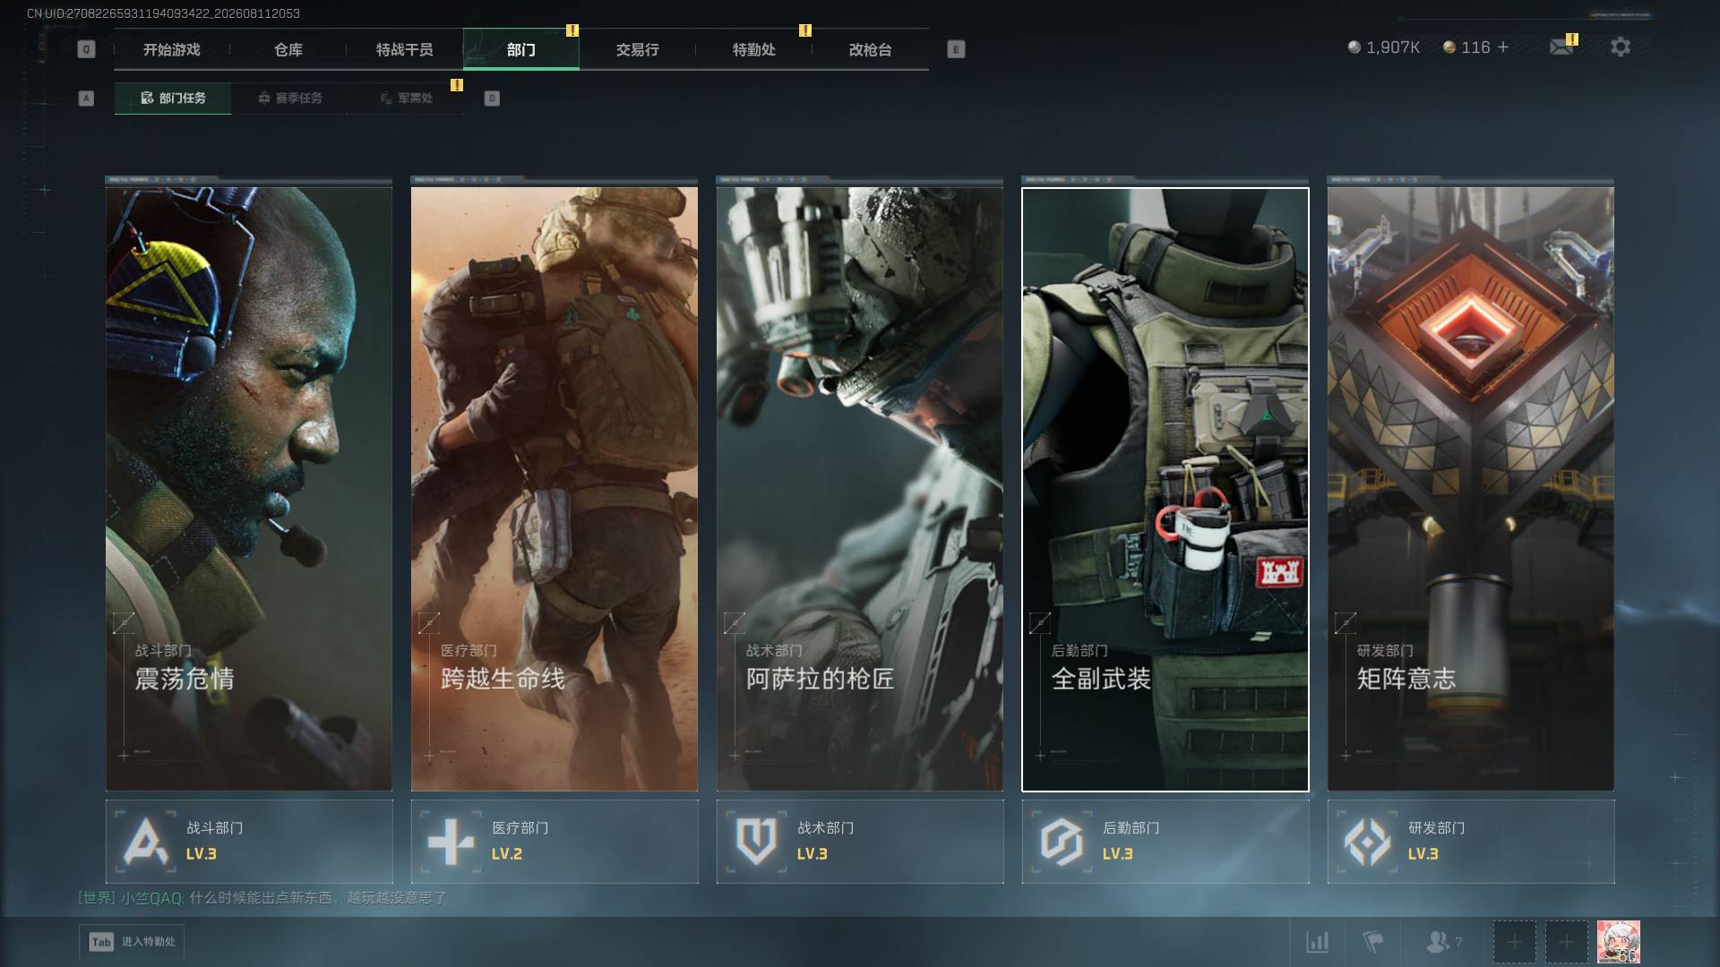1720x967 pixels.
Task: Click the 后勤部门 LV.3 level panel
Action: 1165,842
